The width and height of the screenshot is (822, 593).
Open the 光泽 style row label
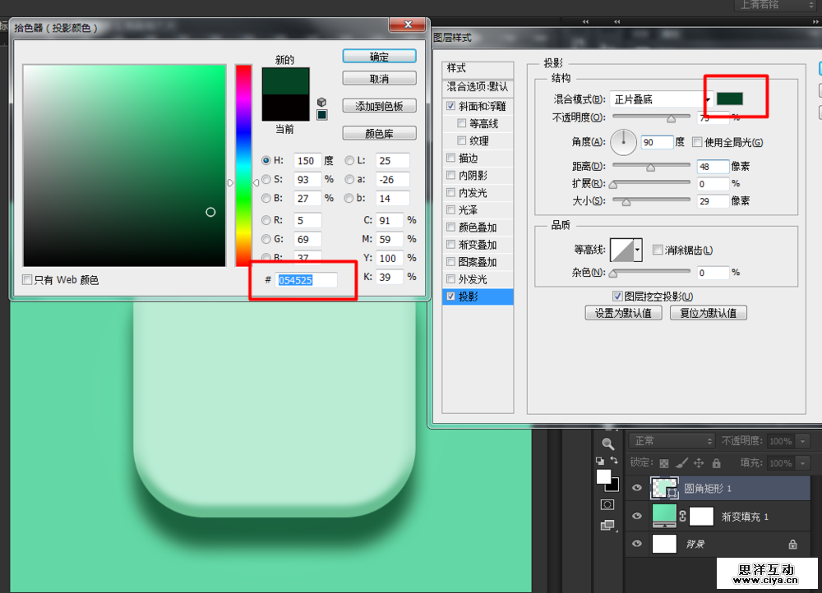469,210
